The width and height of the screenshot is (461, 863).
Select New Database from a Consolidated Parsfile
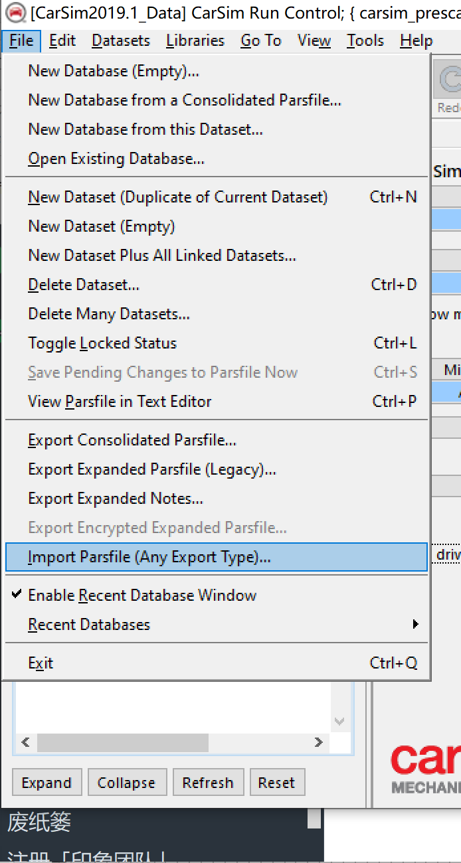185,100
